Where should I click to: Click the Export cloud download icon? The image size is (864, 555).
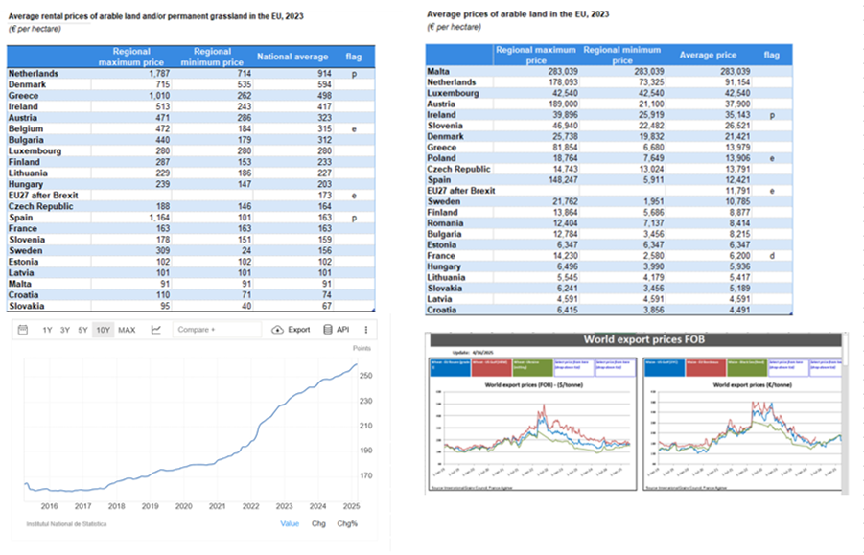coord(277,330)
